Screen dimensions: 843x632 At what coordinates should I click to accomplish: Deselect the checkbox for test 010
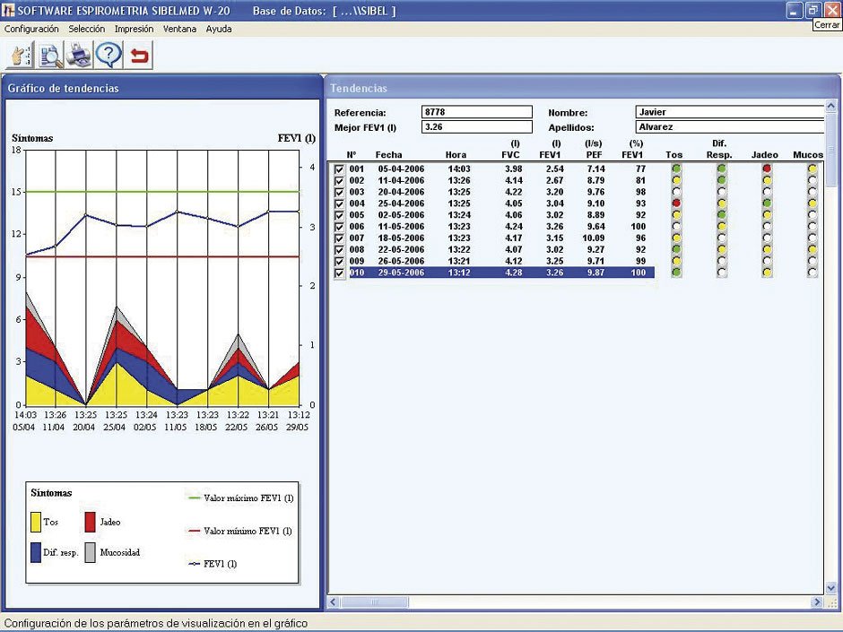pos(338,273)
